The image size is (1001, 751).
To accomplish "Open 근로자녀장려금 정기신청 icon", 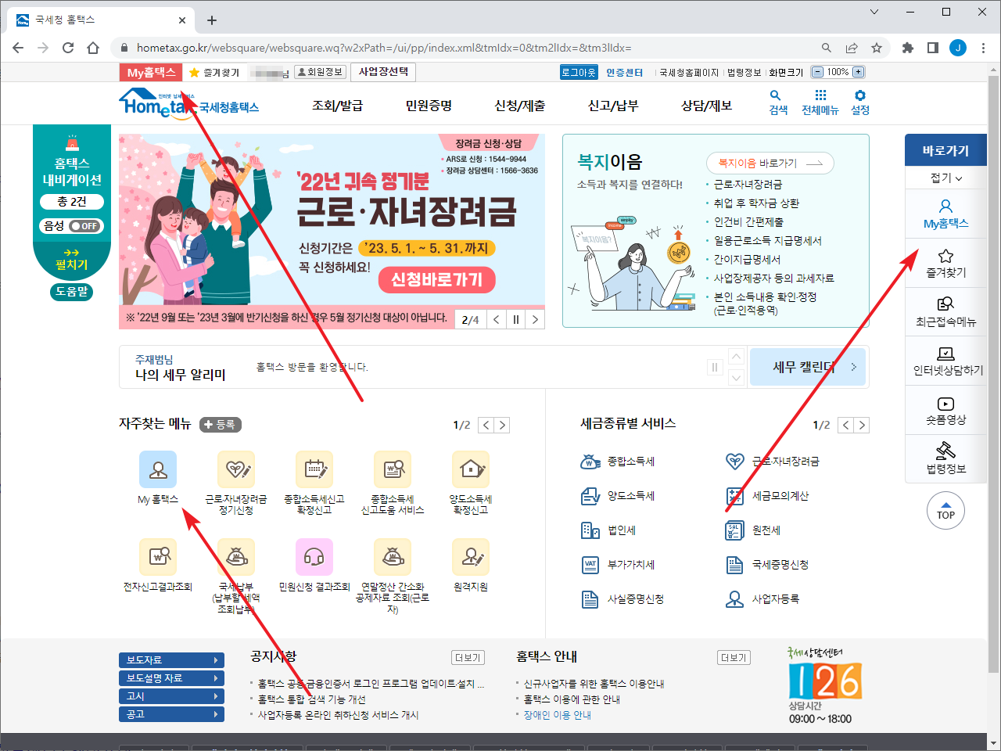I will tap(236, 469).
